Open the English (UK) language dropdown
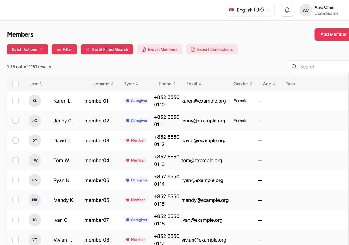Screen dimensions: 349x245 point(250,10)
